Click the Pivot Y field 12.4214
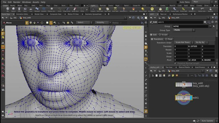 [x=194, y=60]
